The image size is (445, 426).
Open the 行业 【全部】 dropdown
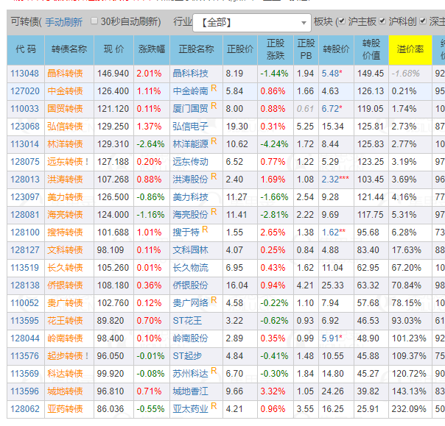pyautogui.click(x=252, y=23)
